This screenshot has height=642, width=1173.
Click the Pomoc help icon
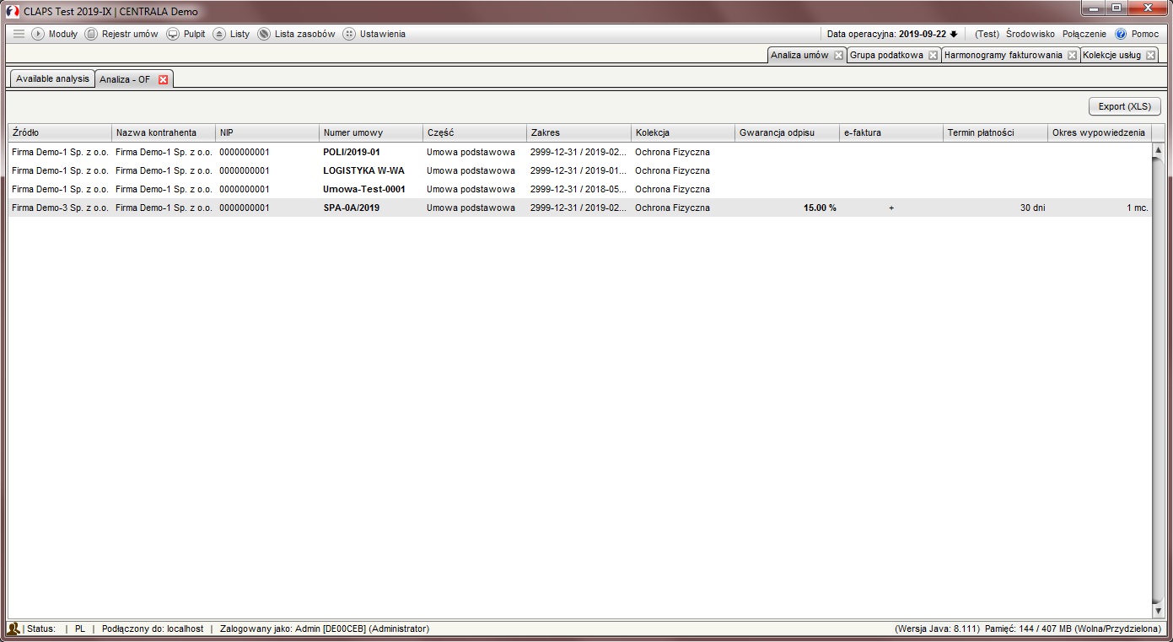pyautogui.click(x=1121, y=34)
